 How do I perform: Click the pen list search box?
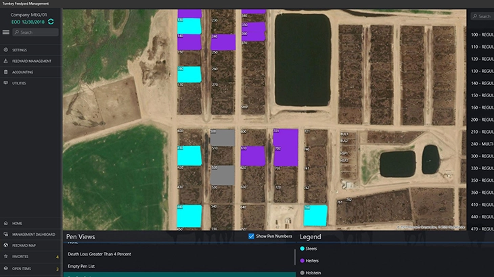482,16
